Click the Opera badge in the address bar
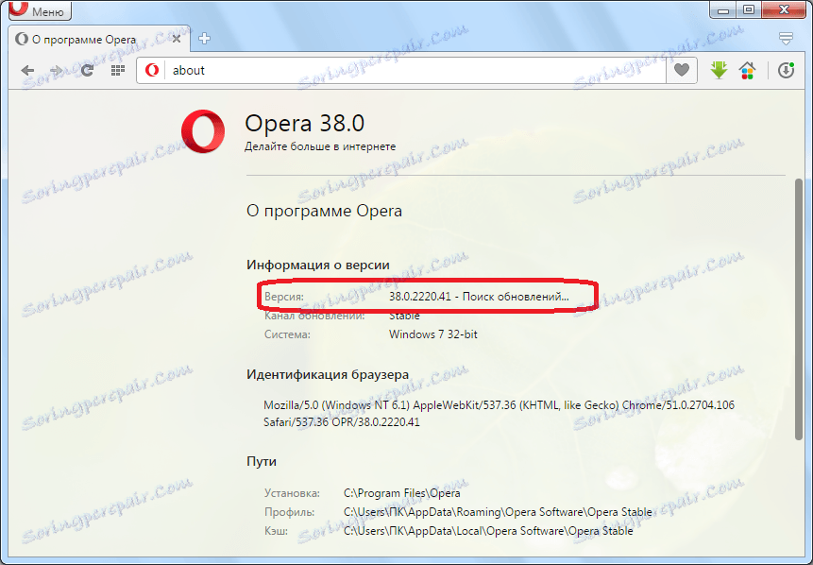The image size is (813, 565). click(151, 70)
